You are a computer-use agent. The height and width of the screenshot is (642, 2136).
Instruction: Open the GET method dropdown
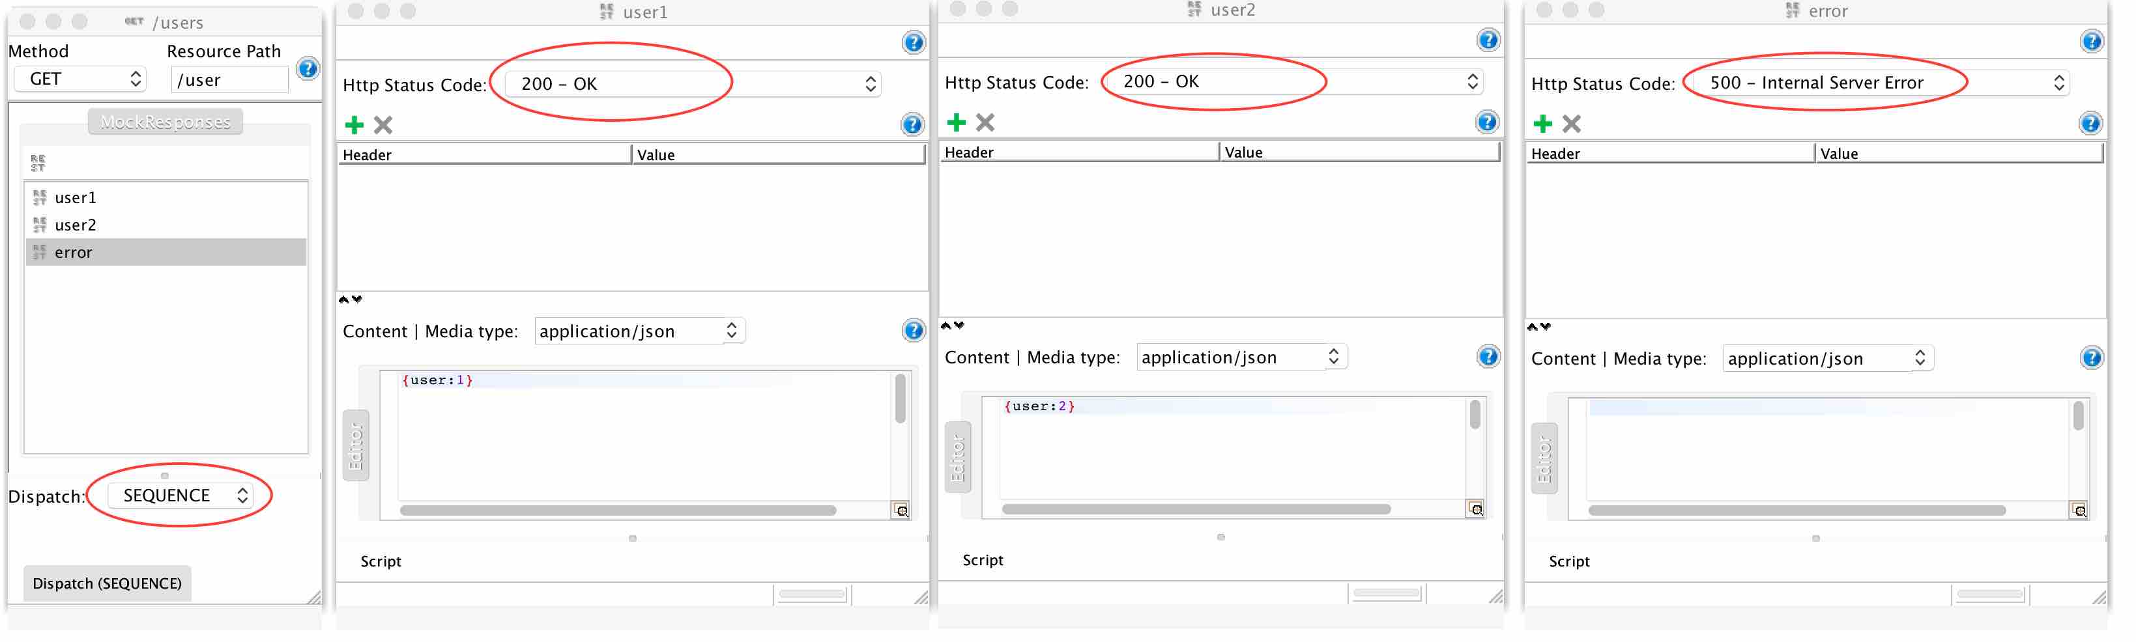pyautogui.click(x=80, y=79)
